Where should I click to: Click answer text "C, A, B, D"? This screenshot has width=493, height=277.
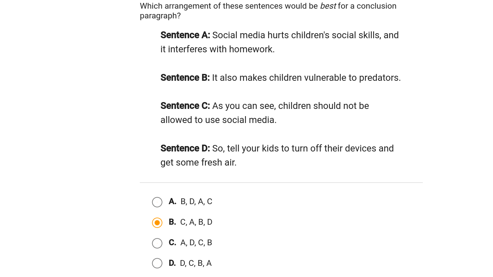(196, 222)
